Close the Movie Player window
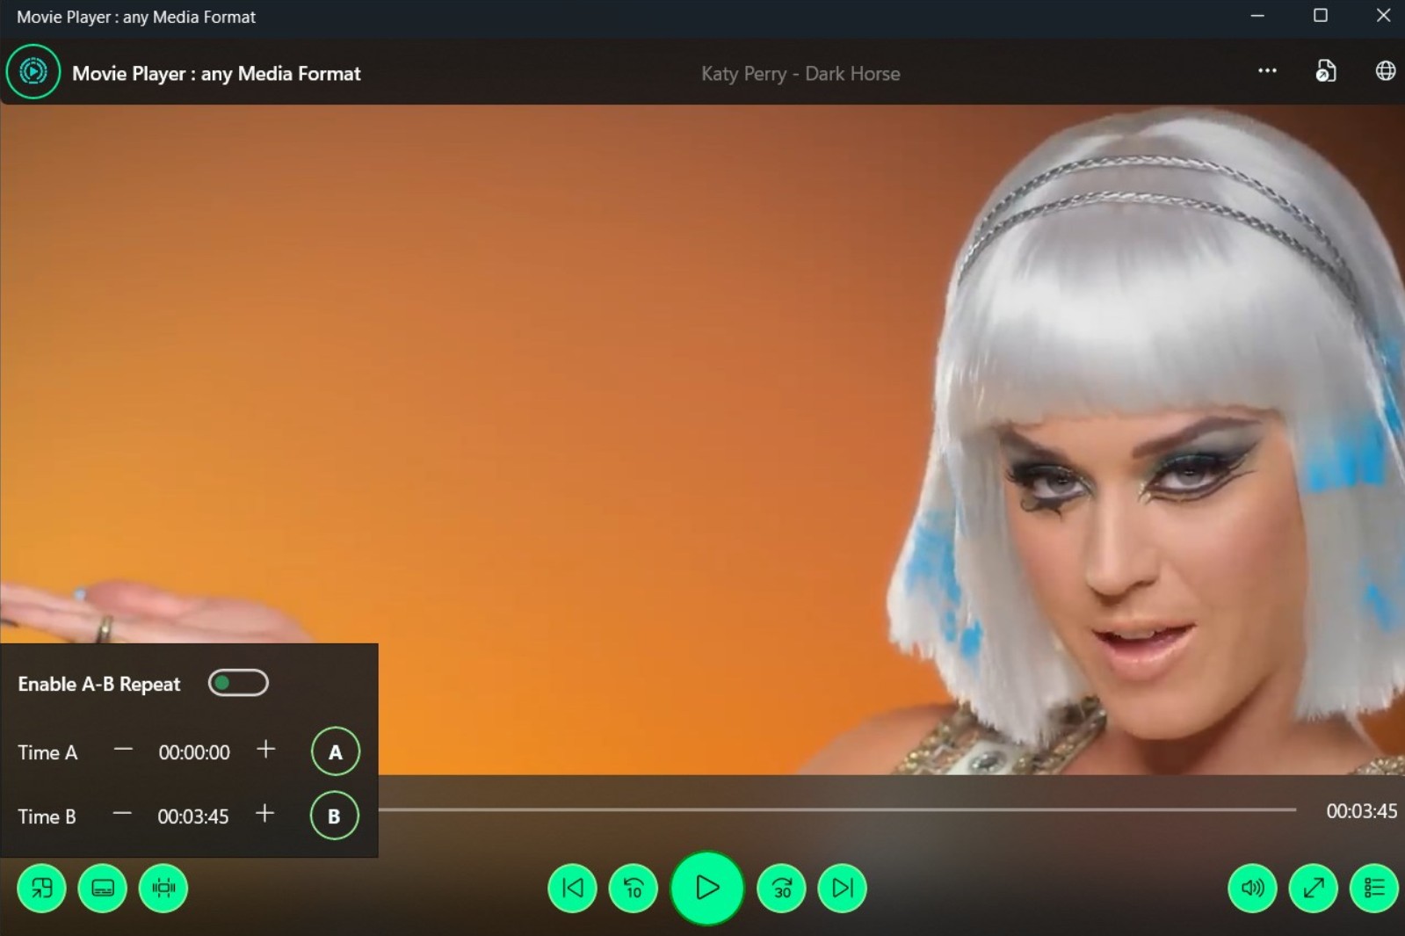The width and height of the screenshot is (1405, 936). pos(1382,16)
